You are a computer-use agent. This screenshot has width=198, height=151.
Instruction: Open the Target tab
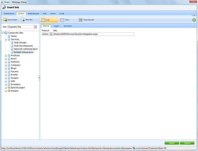(56, 26)
